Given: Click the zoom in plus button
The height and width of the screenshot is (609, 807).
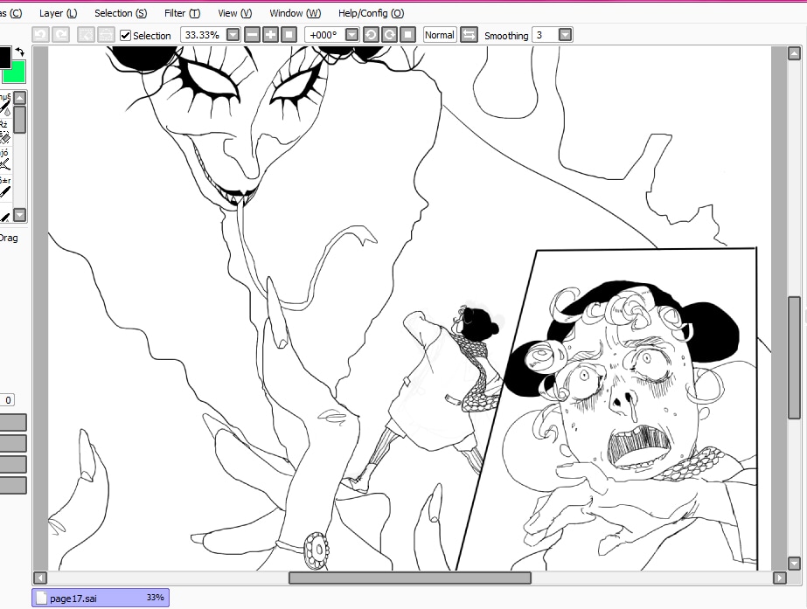Looking at the screenshot, I should (x=270, y=35).
